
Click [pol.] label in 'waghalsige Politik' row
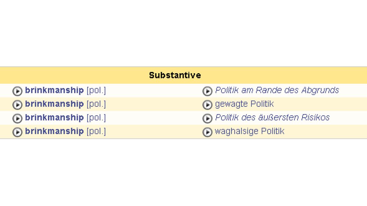[x=96, y=131]
